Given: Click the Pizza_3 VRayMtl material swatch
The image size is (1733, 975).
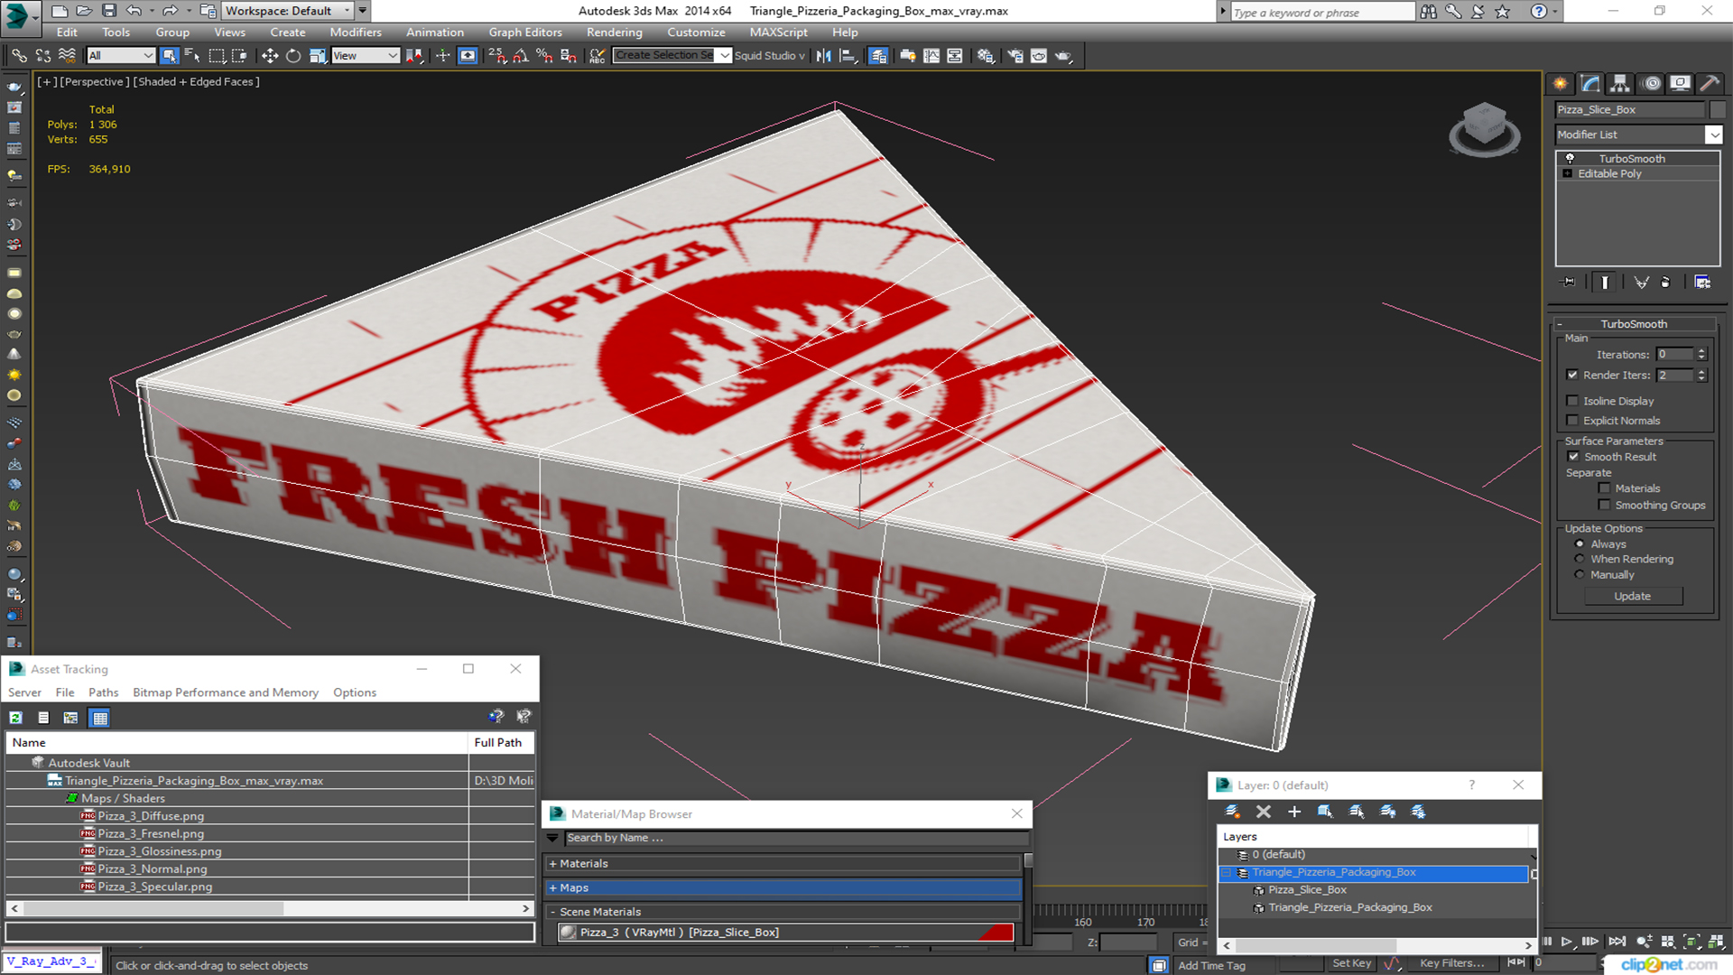Looking at the screenshot, I should pyautogui.click(x=568, y=933).
